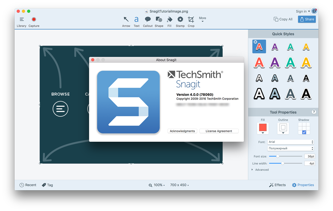Click the blue Share button
Screen dimensions: 333x211
[307, 19]
